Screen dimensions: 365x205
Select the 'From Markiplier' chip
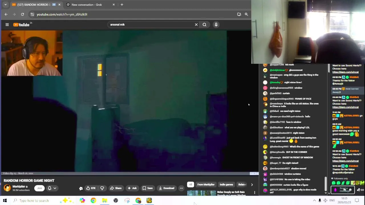tap(206, 184)
